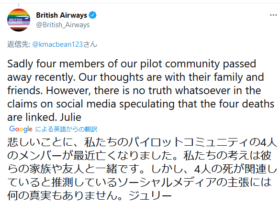Click the Japanese translation's first line

[142, 142]
